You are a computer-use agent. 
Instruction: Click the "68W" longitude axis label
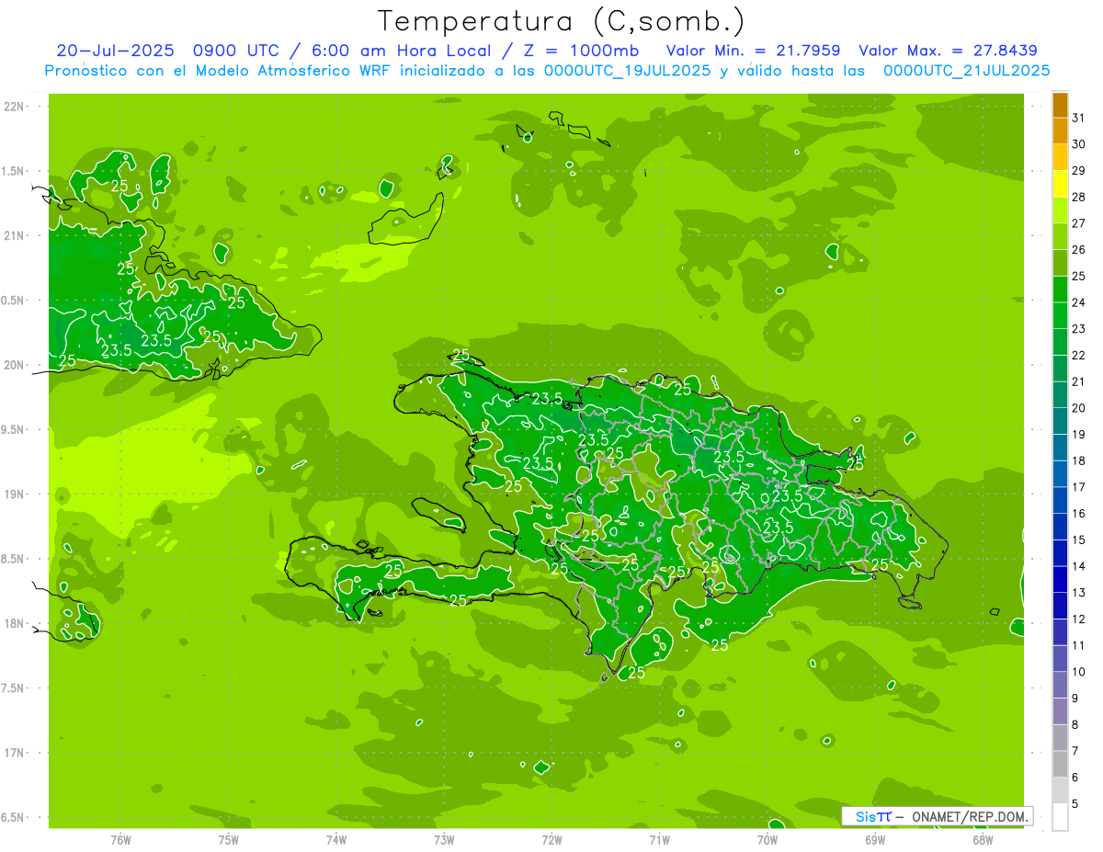(x=983, y=840)
